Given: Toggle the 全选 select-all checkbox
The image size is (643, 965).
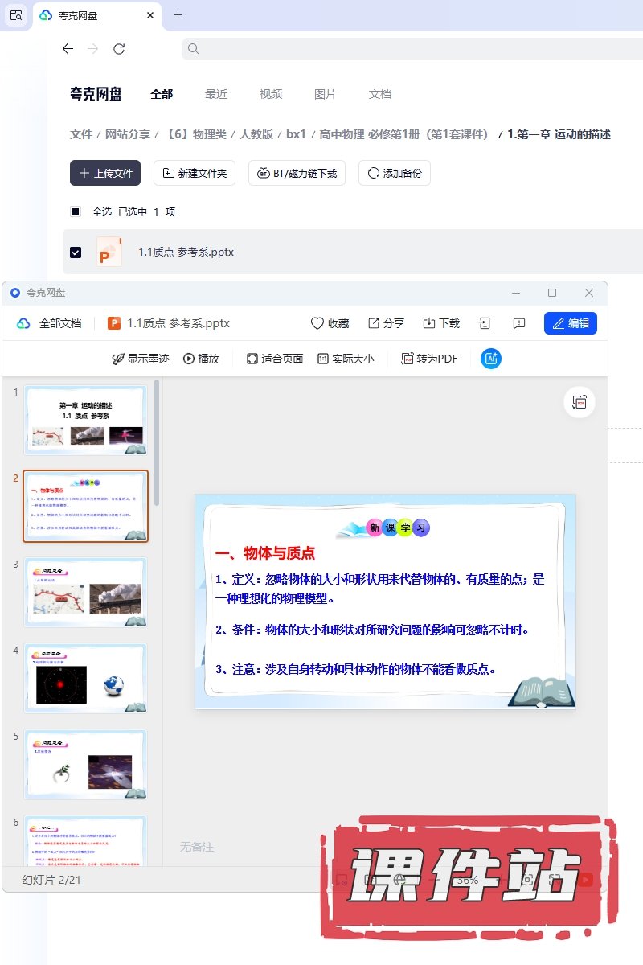Looking at the screenshot, I should 76,211.
